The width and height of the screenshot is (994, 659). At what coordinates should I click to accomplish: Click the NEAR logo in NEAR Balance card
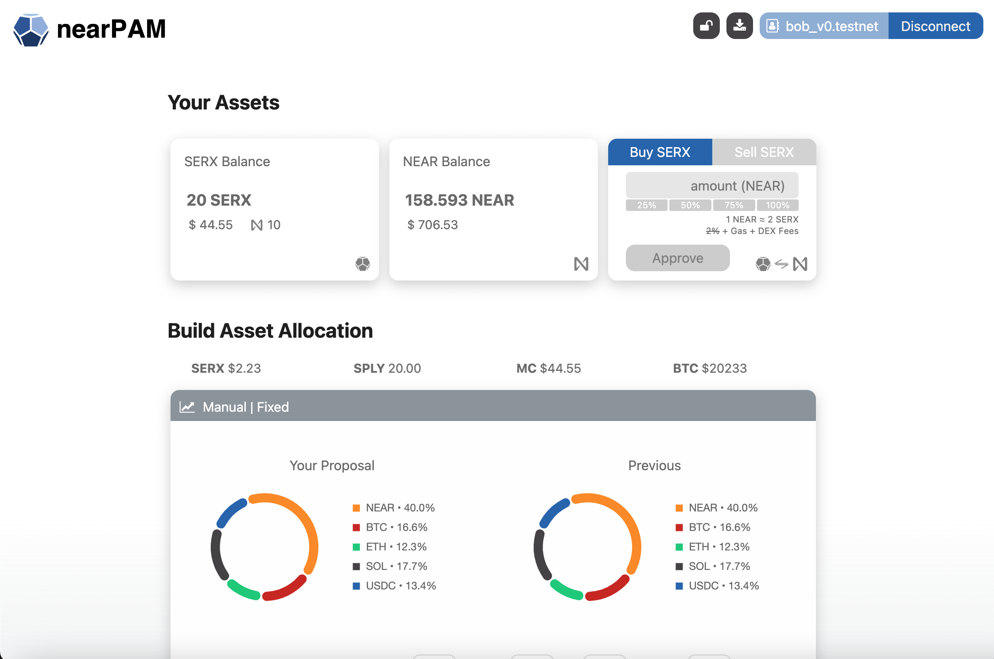point(581,264)
